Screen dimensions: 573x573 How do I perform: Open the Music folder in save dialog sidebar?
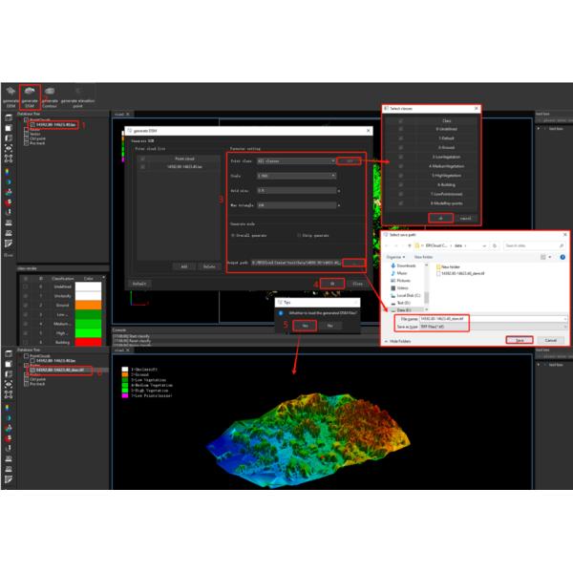(403, 274)
